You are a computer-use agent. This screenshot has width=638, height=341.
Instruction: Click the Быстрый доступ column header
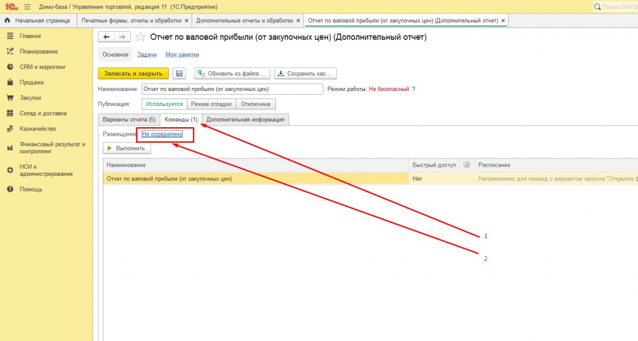(x=434, y=165)
